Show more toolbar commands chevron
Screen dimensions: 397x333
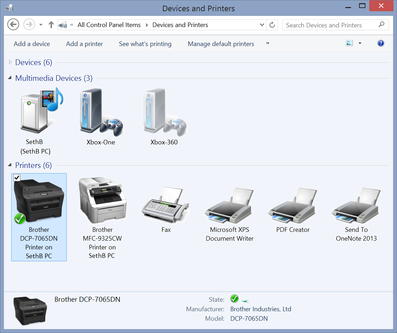(x=267, y=43)
